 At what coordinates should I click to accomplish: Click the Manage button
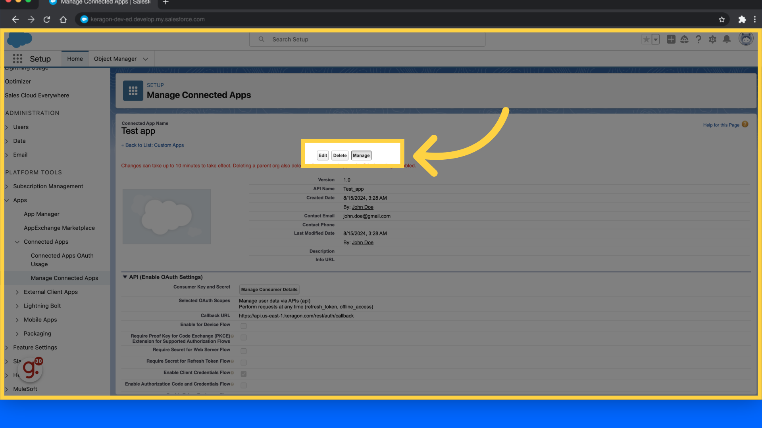pyautogui.click(x=361, y=155)
